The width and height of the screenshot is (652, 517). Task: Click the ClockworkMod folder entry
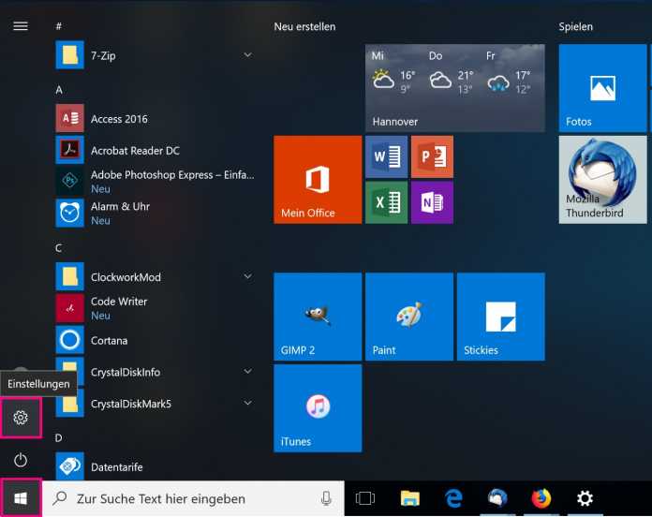[x=156, y=277]
